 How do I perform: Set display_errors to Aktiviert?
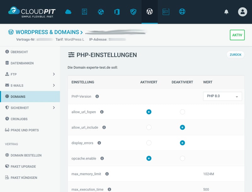(x=149, y=143)
